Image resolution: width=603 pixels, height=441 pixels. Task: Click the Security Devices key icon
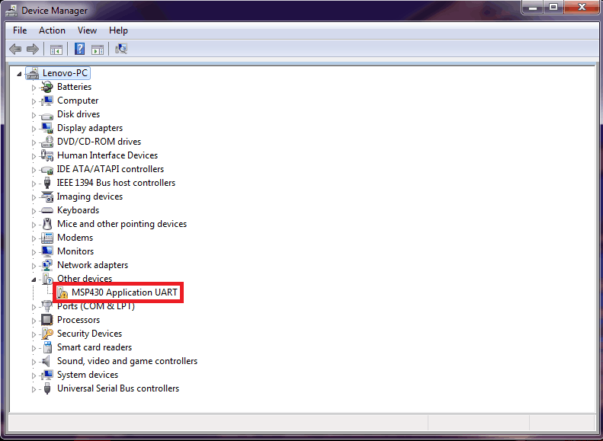[47, 334]
